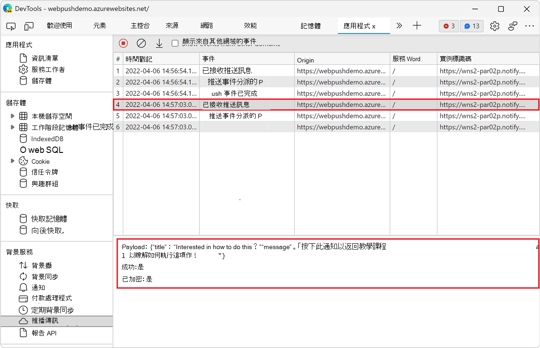Image resolution: width=540 pixels, height=348 pixels.
Task: Open the error counter showing 3 errors
Action: coord(448,26)
